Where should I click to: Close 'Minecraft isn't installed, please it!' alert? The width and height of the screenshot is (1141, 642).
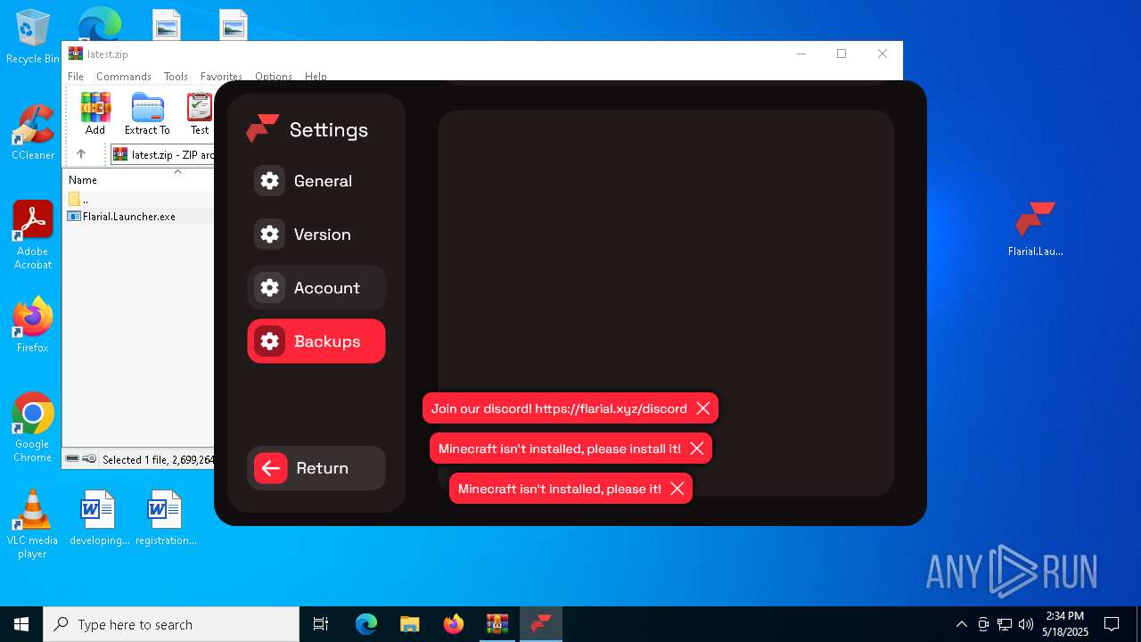click(677, 489)
